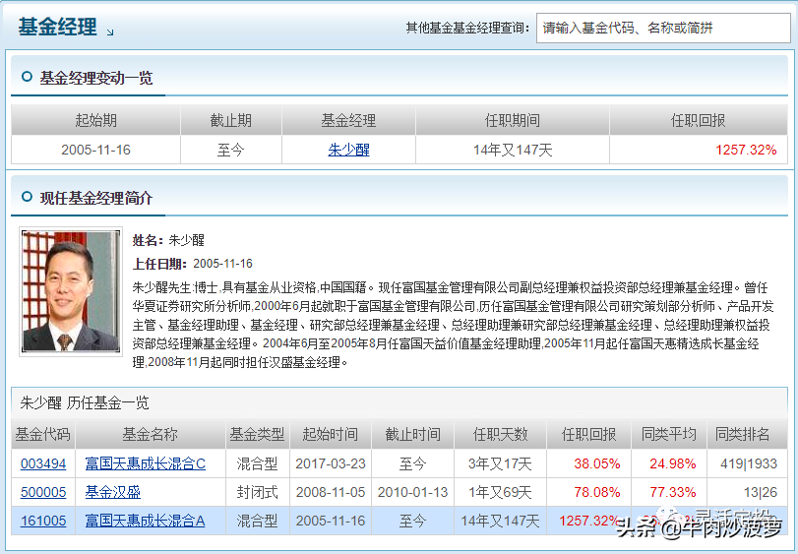Click the 起始时间 column header

(331, 435)
